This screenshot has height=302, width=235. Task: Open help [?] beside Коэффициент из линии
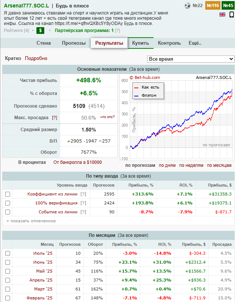point(83,194)
